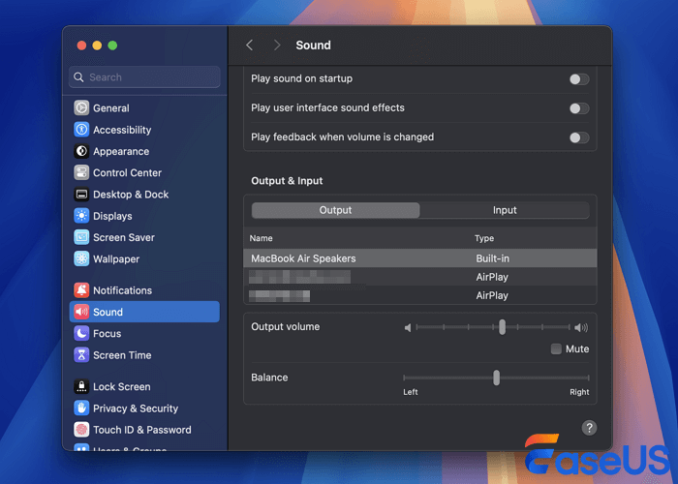The image size is (678, 484).
Task: Click the search magnifier icon
Action: [x=78, y=77]
